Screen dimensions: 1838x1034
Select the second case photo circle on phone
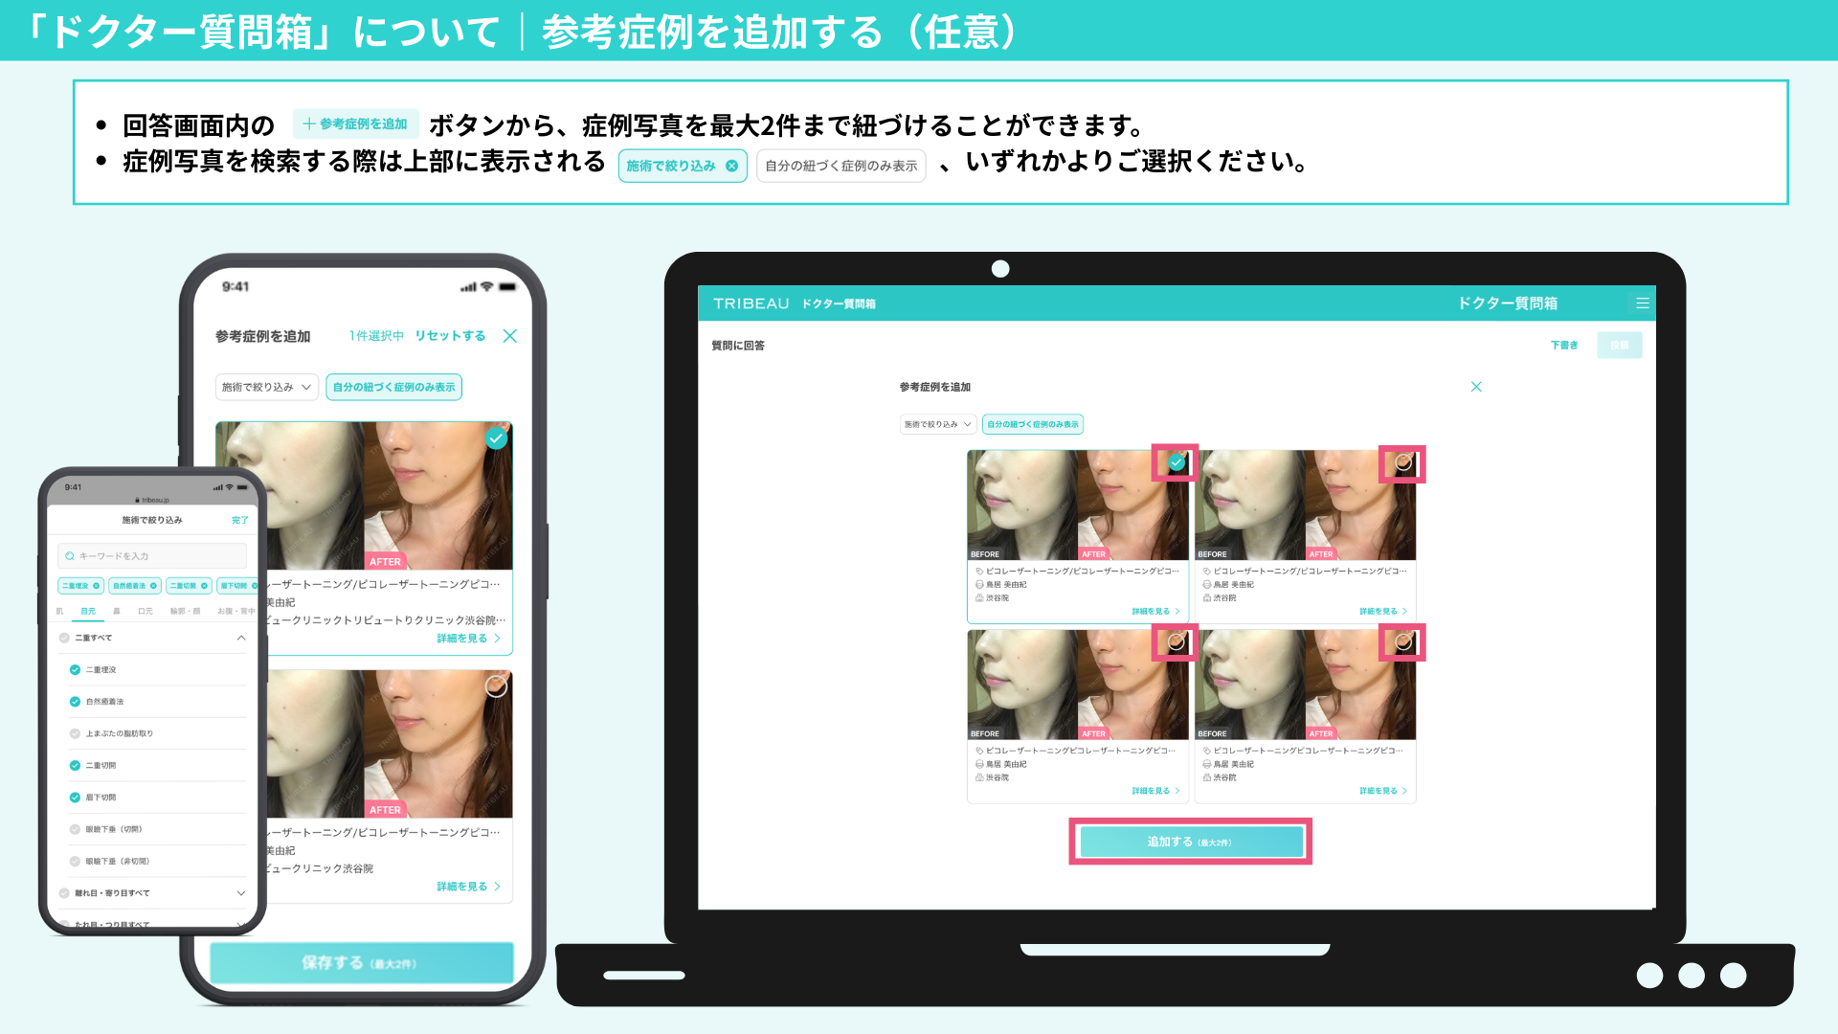(496, 686)
